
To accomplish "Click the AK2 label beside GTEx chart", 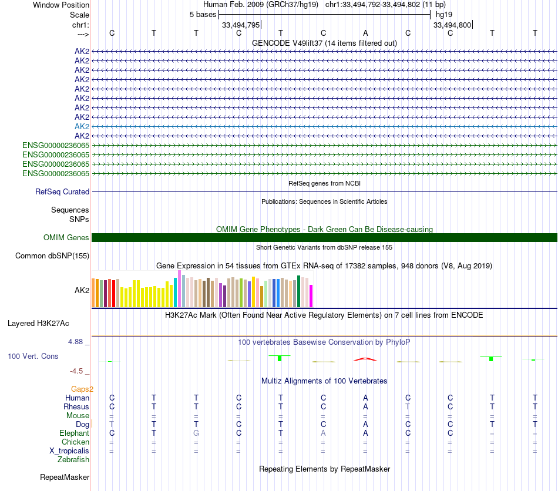I will click(x=82, y=290).
